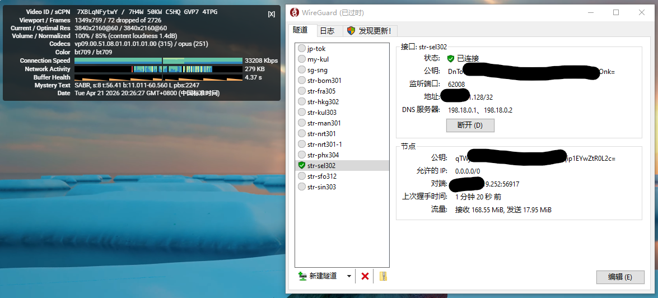Click status circle icon for jp-tok
Viewport: 658px width, 298px height.
coord(301,48)
